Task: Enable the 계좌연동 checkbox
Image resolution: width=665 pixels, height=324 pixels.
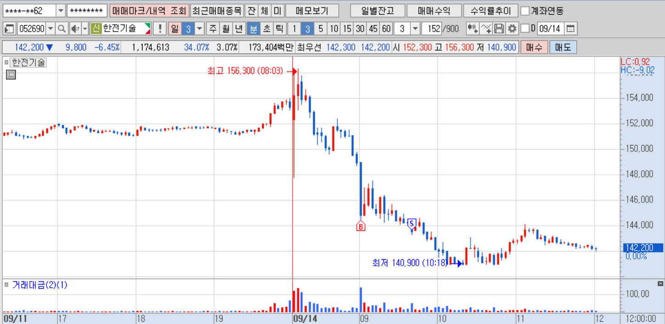Action: pos(525,11)
